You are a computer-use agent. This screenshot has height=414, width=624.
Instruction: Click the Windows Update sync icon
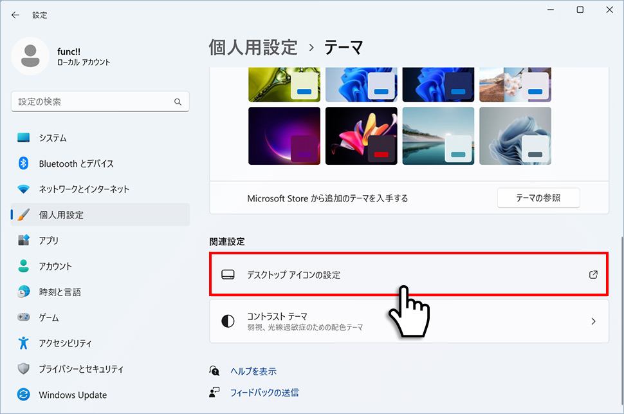pyautogui.click(x=23, y=395)
